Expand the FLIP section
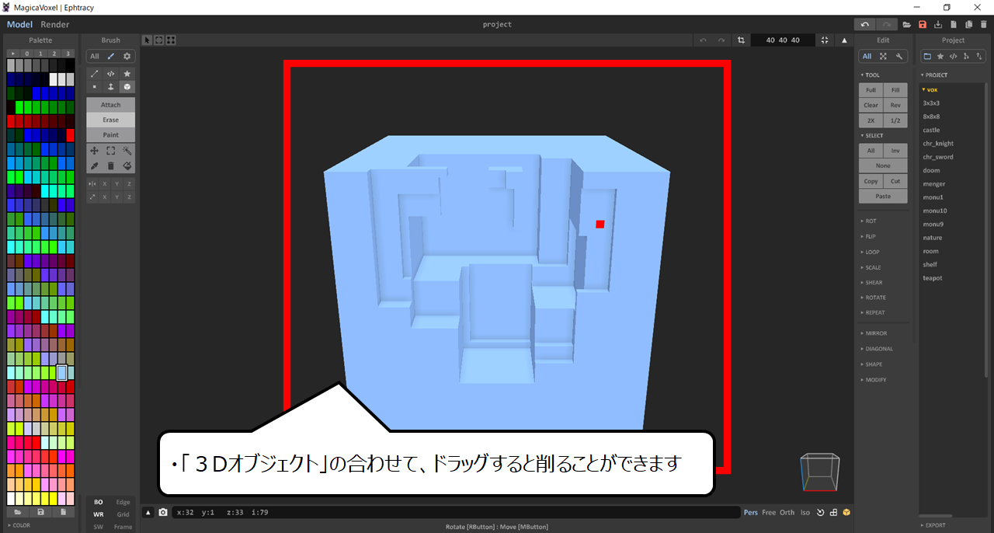This screenshot has height=533, width=994. click(869, 236)
